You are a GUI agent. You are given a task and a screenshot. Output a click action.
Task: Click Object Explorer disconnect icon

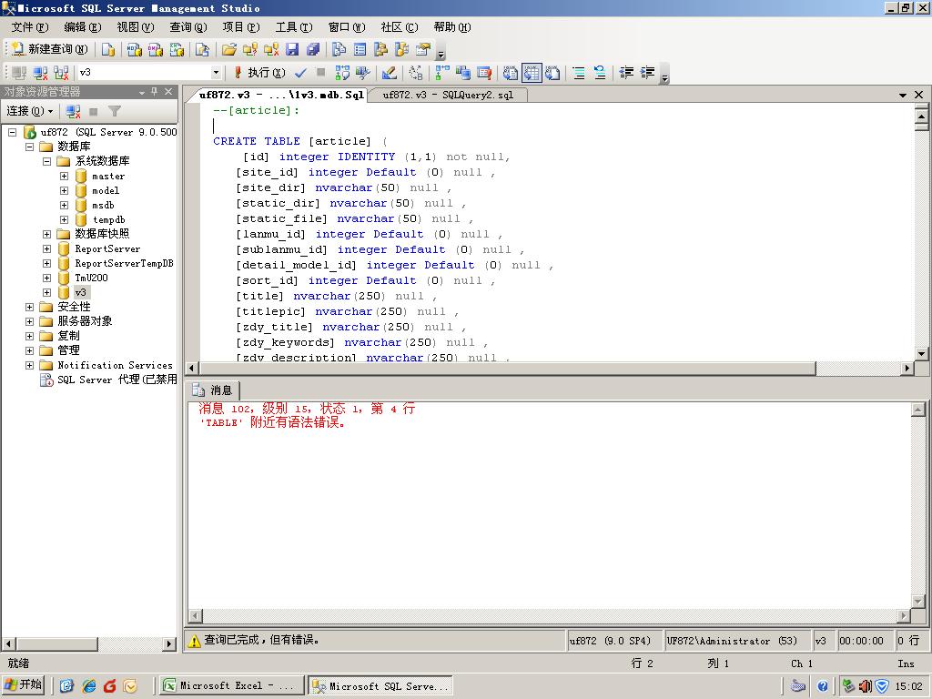click(73, 111)
